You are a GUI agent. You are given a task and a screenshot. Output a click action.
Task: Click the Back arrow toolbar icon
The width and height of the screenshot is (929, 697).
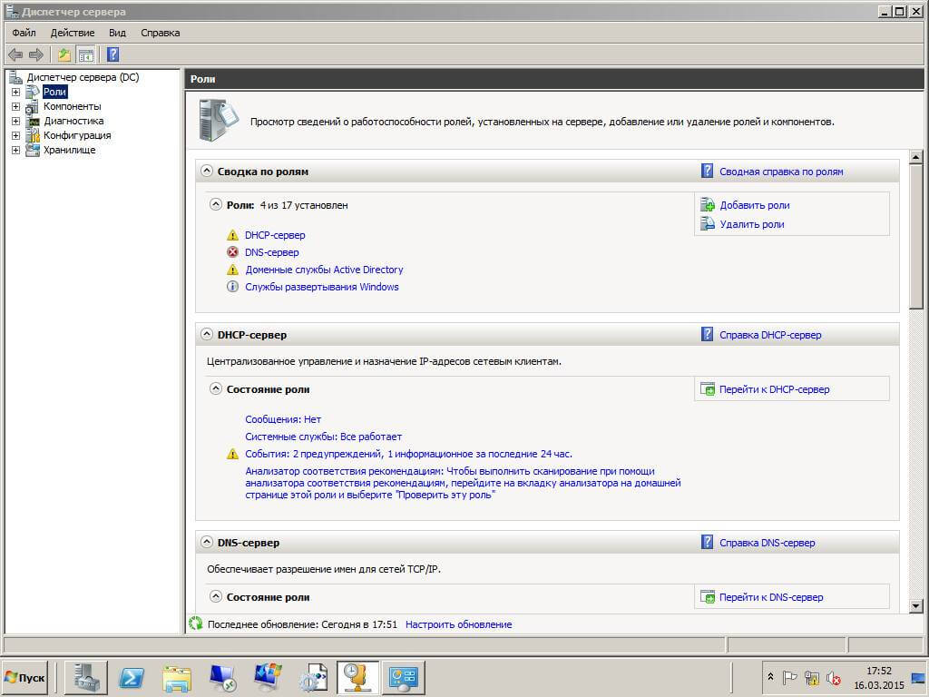point(15,55)
